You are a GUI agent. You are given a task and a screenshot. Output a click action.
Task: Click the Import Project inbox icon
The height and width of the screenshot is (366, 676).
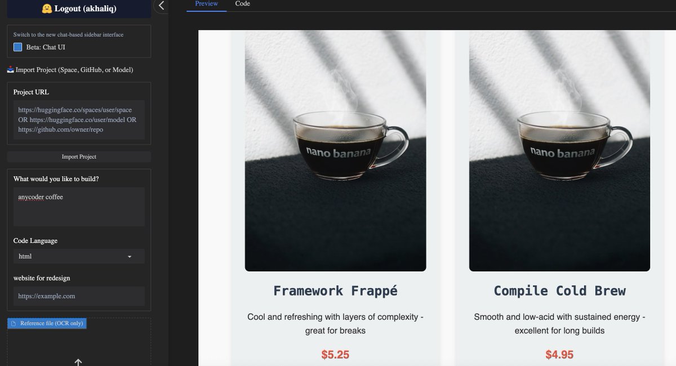[11, 70]
